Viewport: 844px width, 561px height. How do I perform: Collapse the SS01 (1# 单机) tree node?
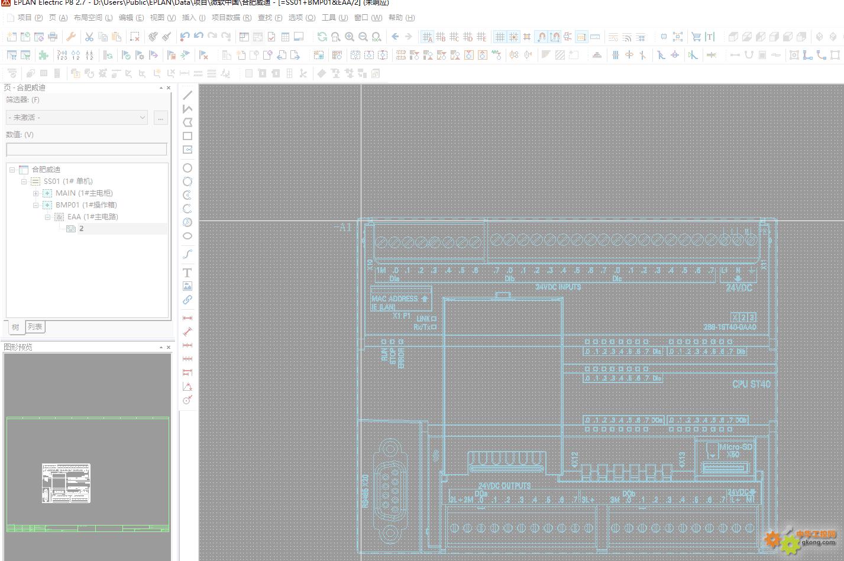(24, 181)
